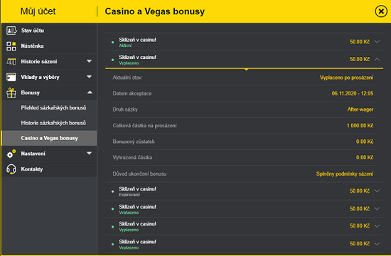Expand the Historie sázení submenu arrow

coord(89,61)
